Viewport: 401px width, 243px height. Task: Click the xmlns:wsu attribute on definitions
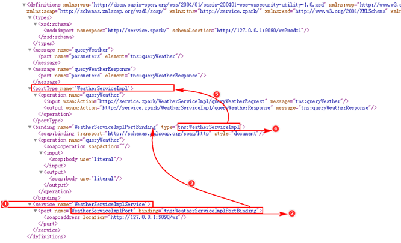click(x=194, y=5)
